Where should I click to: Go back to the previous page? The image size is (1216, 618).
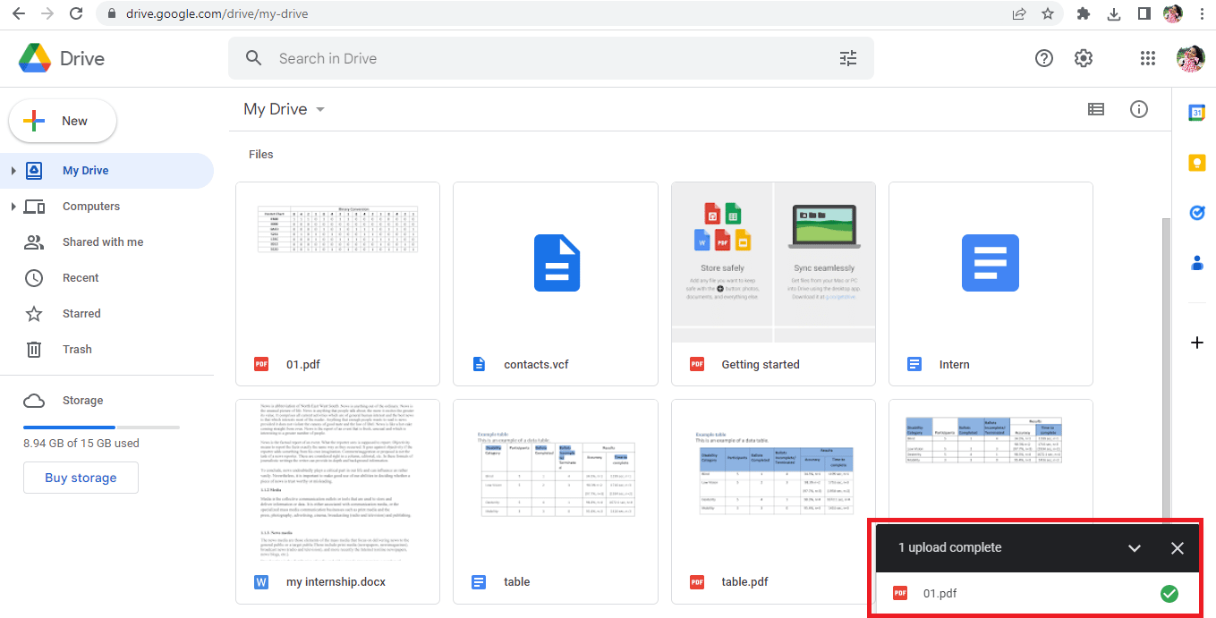point(18,13)
